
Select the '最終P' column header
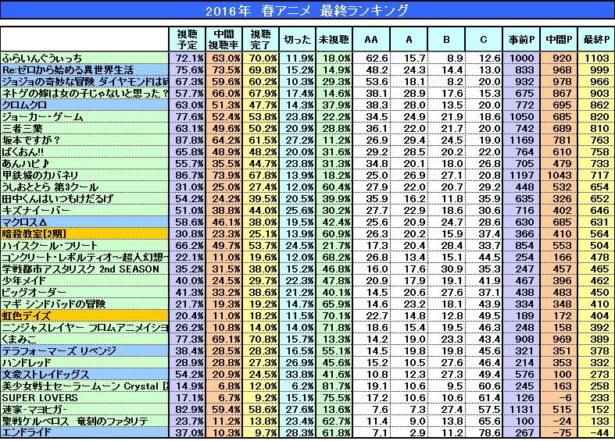pos(596,39)
